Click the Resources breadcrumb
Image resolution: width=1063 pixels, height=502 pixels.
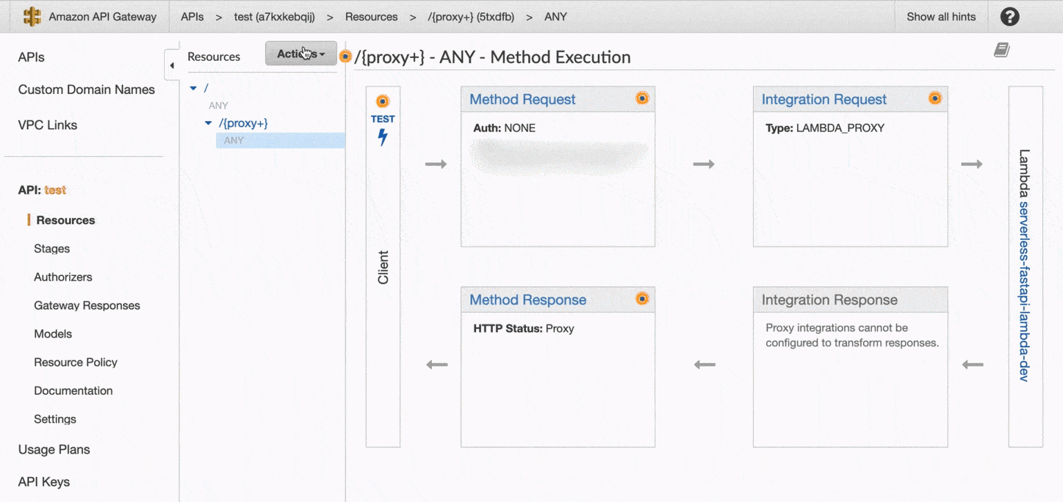coord(372,17)
